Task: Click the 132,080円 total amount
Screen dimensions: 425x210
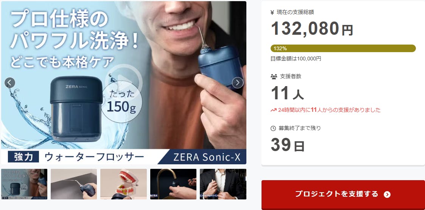Action: (x=312, y=29)
